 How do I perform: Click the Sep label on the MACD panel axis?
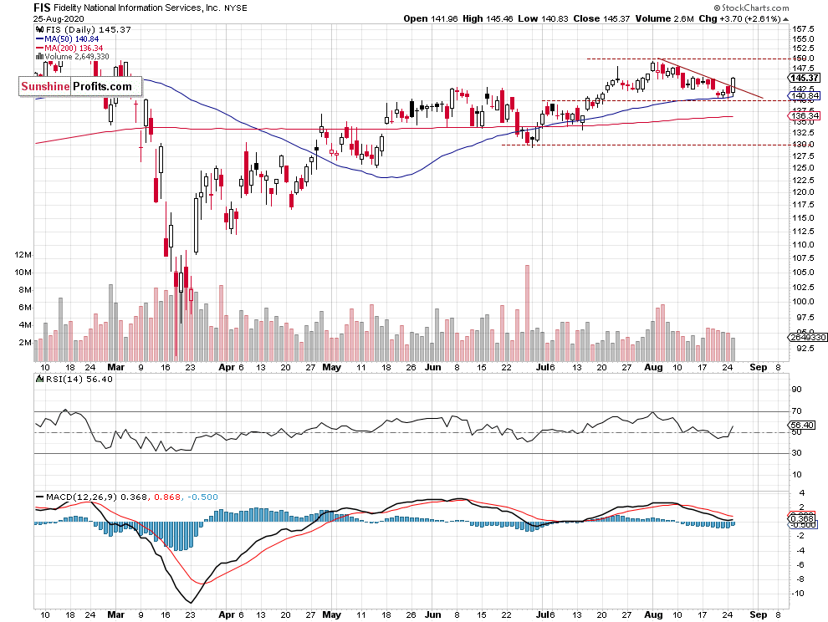tap(759, 614)
